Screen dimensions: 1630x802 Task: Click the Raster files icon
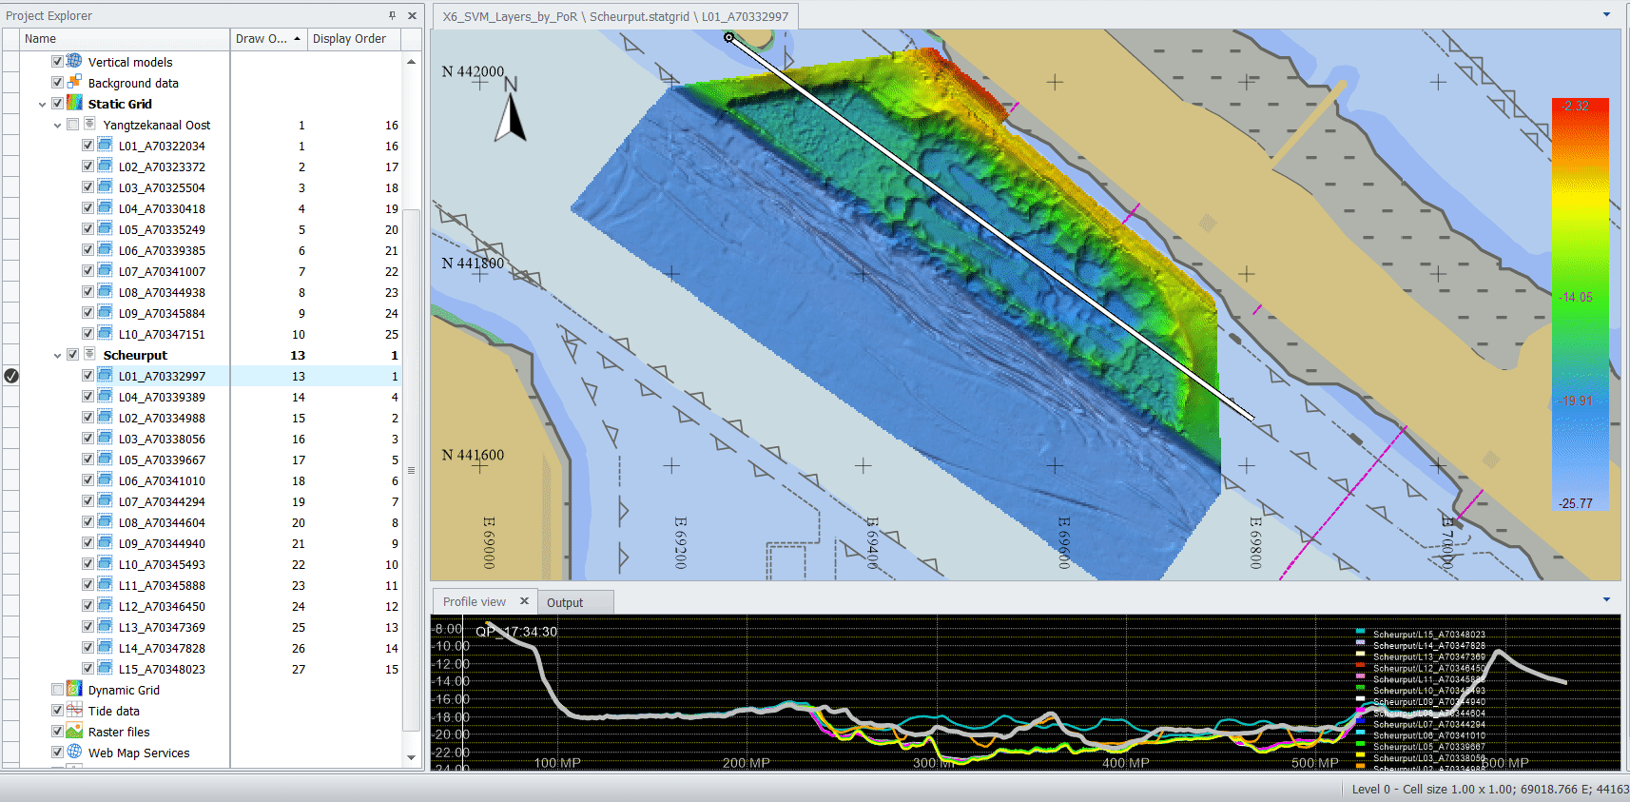pyautogui.click(x=74, y=731)
